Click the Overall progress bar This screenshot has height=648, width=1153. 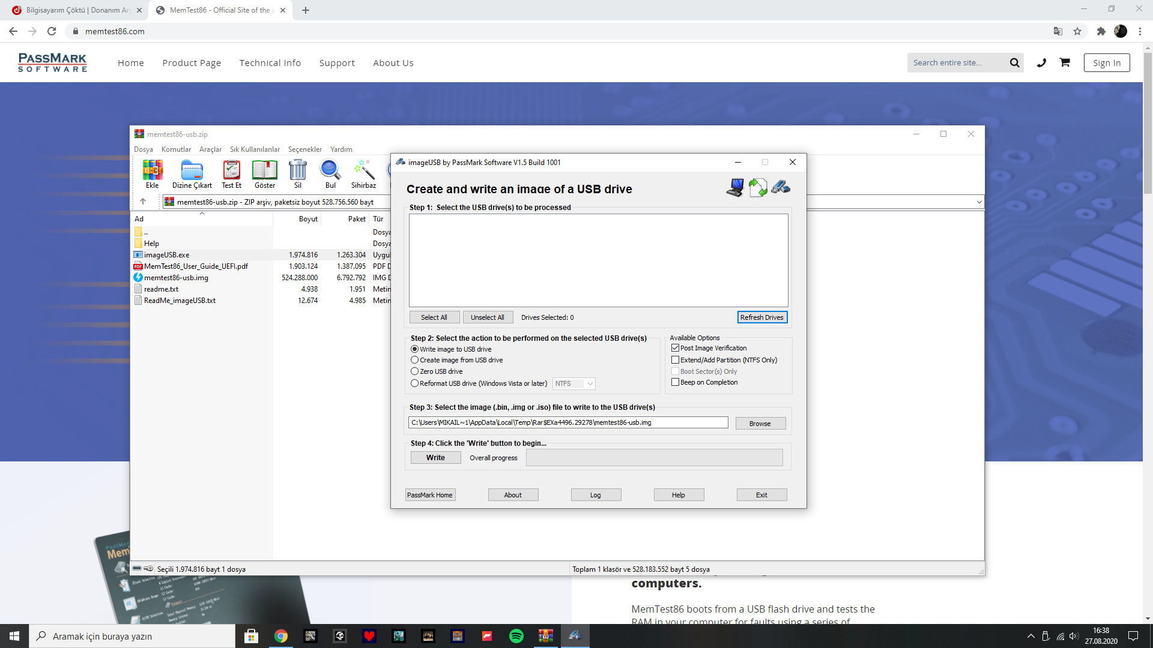click(654, 458)
